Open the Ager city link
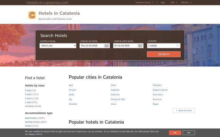The height and width of the screenshot is (137, 220). pyautogui.click(x=71, y=85)
